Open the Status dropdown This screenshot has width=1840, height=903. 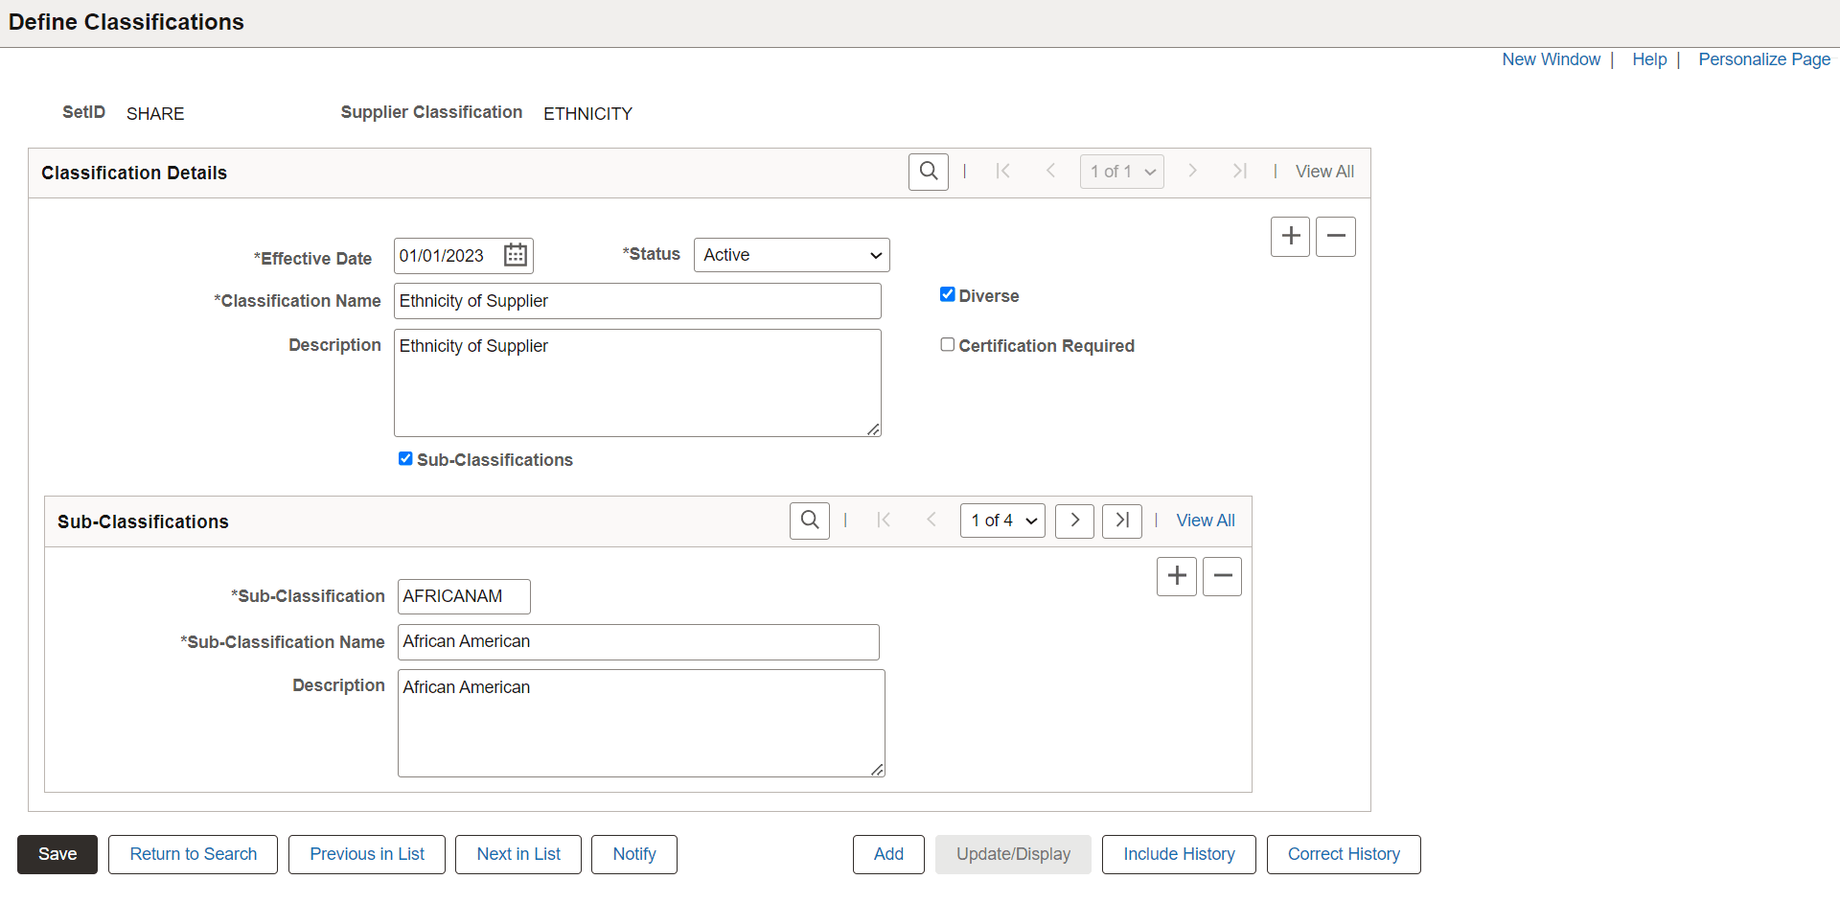click(x=791, y=254)
